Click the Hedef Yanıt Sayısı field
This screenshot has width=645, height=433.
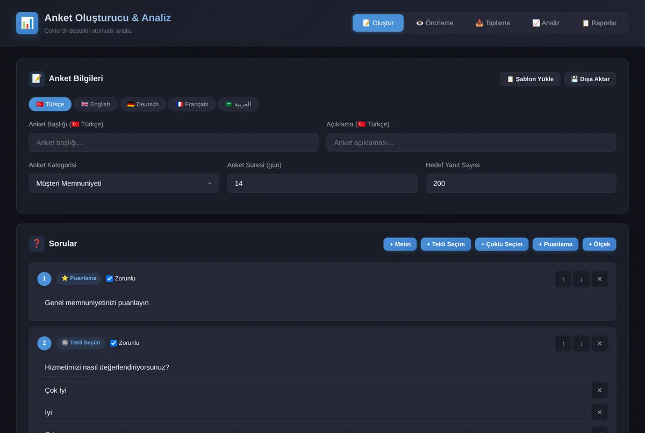point(521,183)
